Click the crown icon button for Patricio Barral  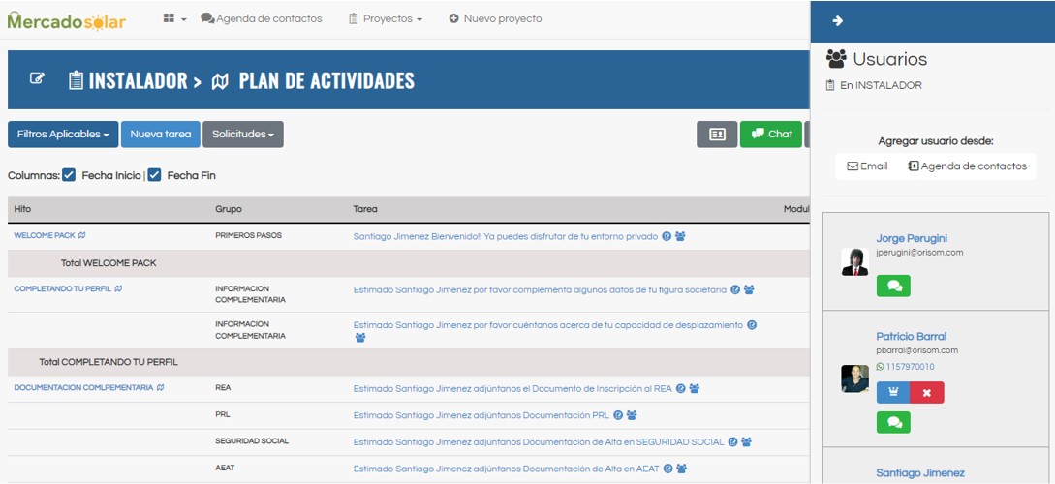point(893,392)
